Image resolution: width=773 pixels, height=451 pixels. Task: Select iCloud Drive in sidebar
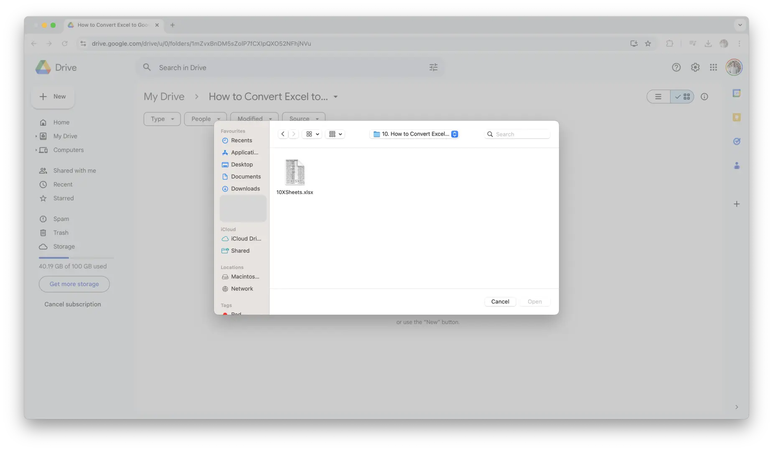coord(245,239)
